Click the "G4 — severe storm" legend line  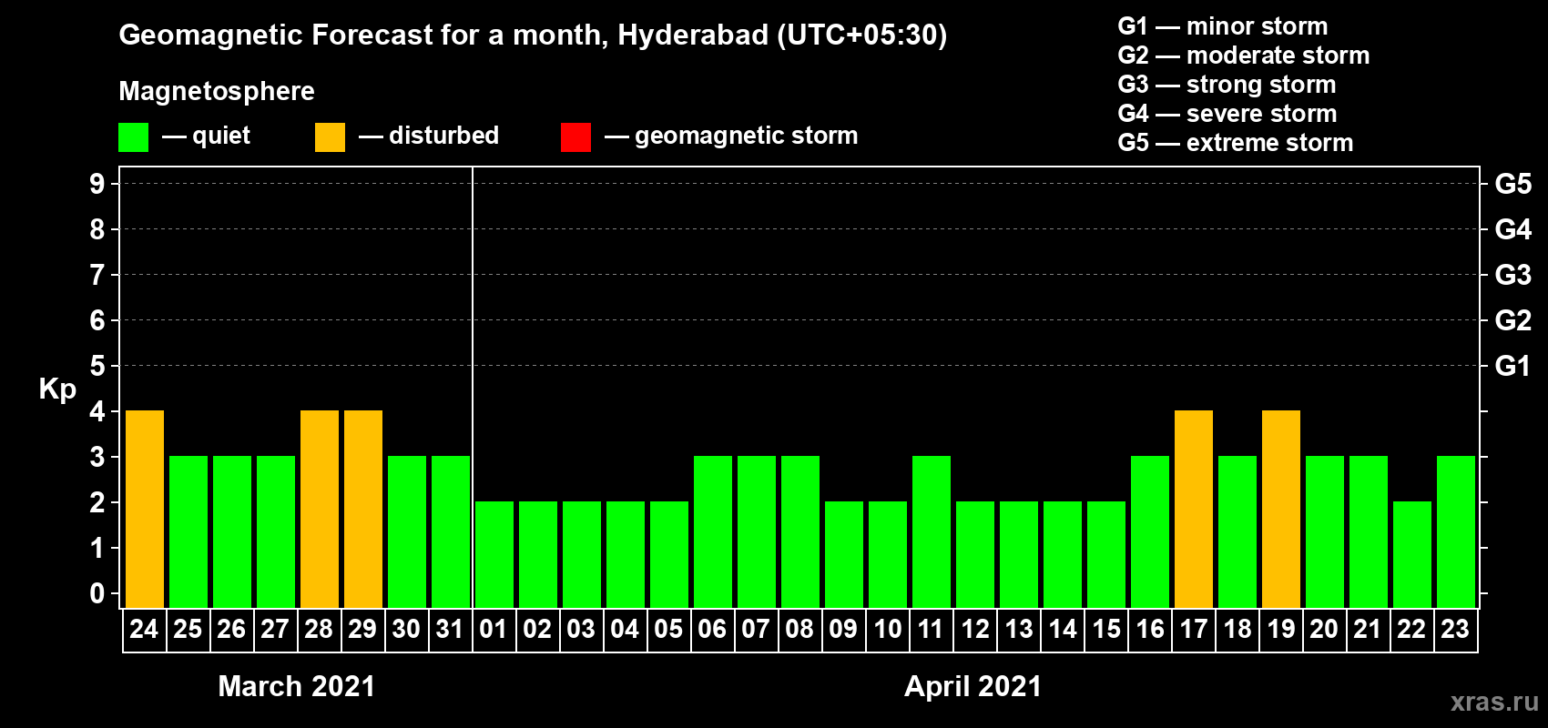(1227, 114)
